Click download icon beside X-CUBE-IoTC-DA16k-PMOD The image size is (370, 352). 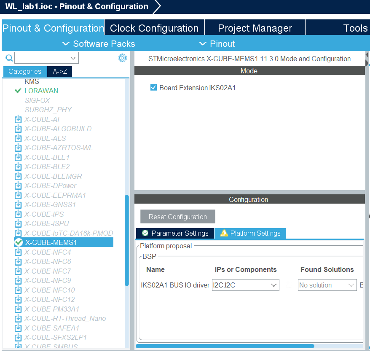(x=18, y=233)
